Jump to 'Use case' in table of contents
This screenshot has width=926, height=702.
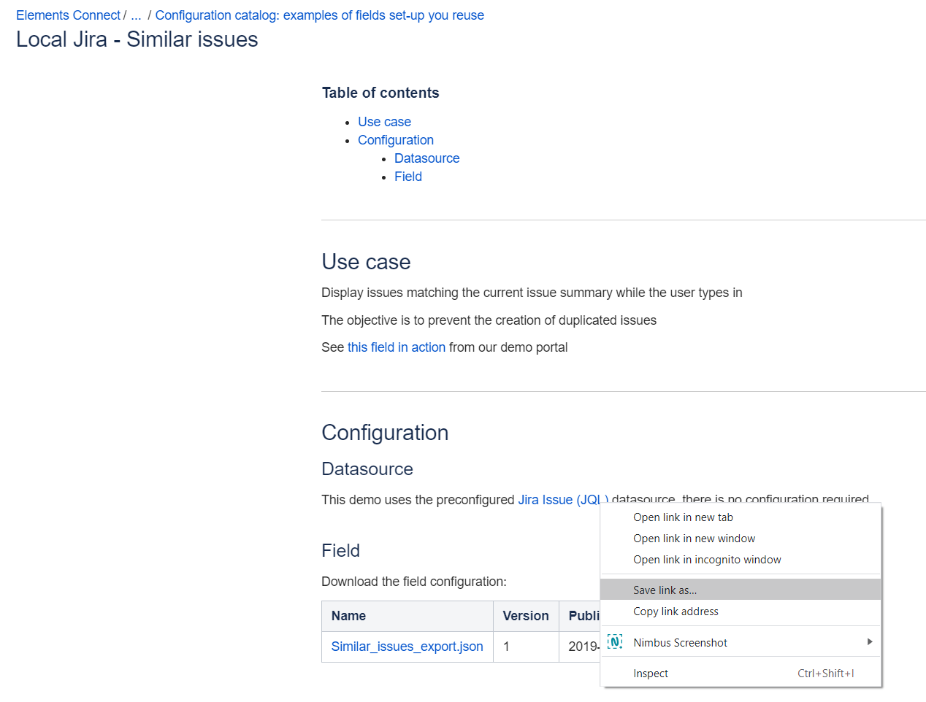[384, 122]
